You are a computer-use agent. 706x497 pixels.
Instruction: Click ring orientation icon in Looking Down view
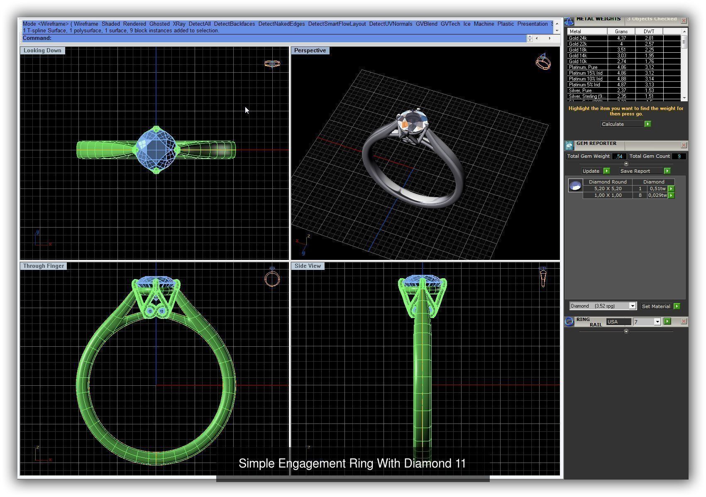(272, 64)
